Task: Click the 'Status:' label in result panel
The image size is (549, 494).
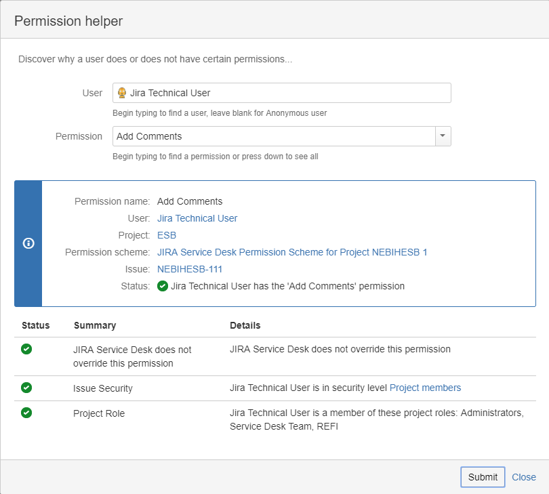Action: click(136, 287)
